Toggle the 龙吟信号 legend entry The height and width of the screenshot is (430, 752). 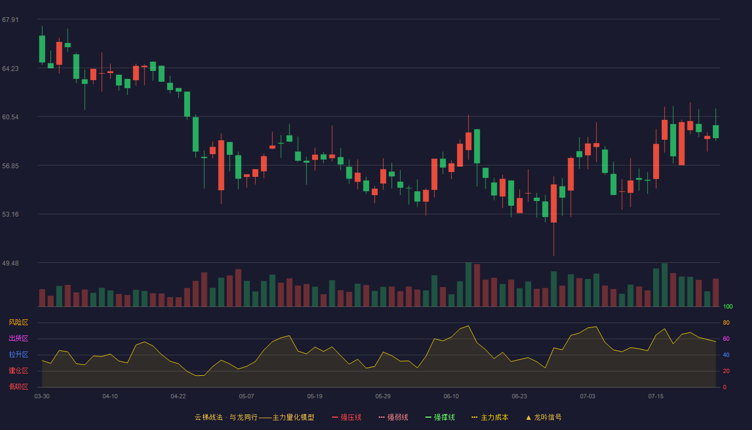[544, 417]
